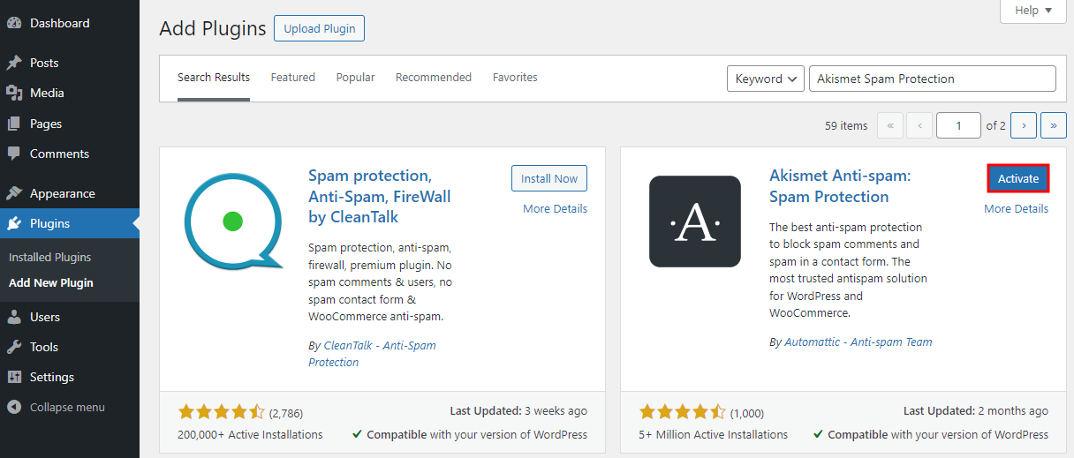Click the Comments speech bubble icon
This screenshot has height=458, width=1074.
(x=14, y=154)
